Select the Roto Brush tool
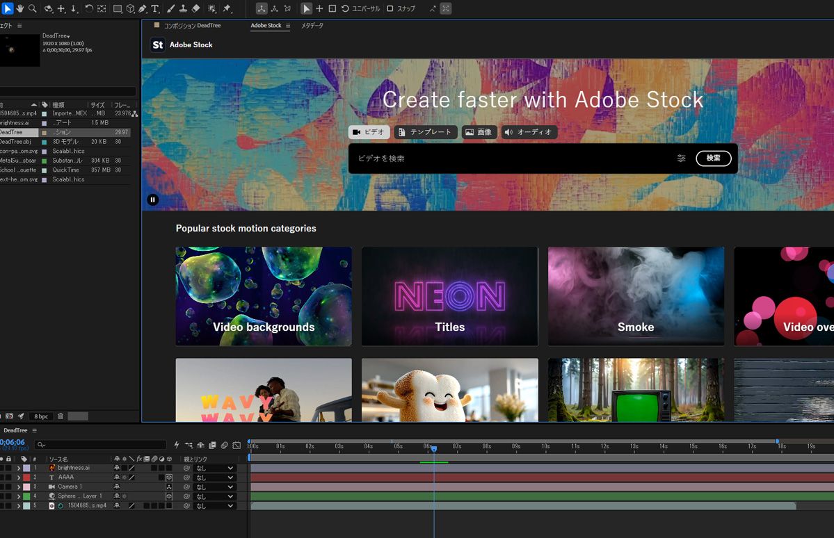The width and height of the screenshot is (834, 538). point(211,8)
